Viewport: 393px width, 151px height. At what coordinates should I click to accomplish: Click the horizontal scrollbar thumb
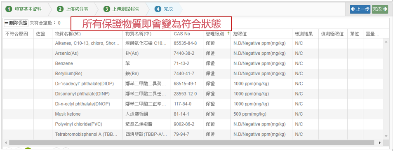(x=191, y=143)
